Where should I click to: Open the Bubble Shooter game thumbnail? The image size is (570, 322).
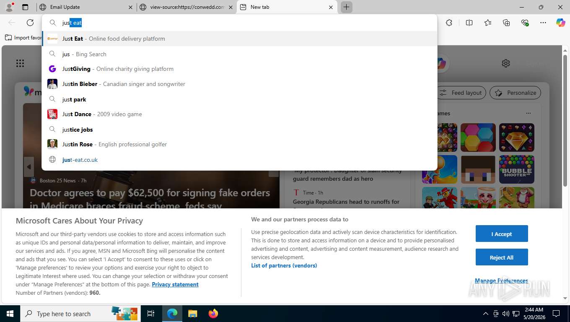(517, 169)
